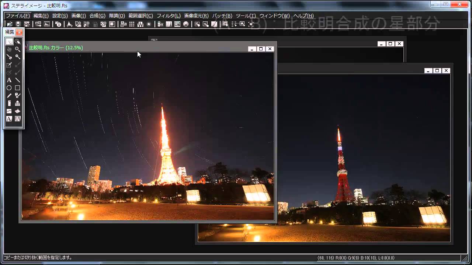
Task: Select the magnifier zoom tool in palette
Action: (17, 49)
